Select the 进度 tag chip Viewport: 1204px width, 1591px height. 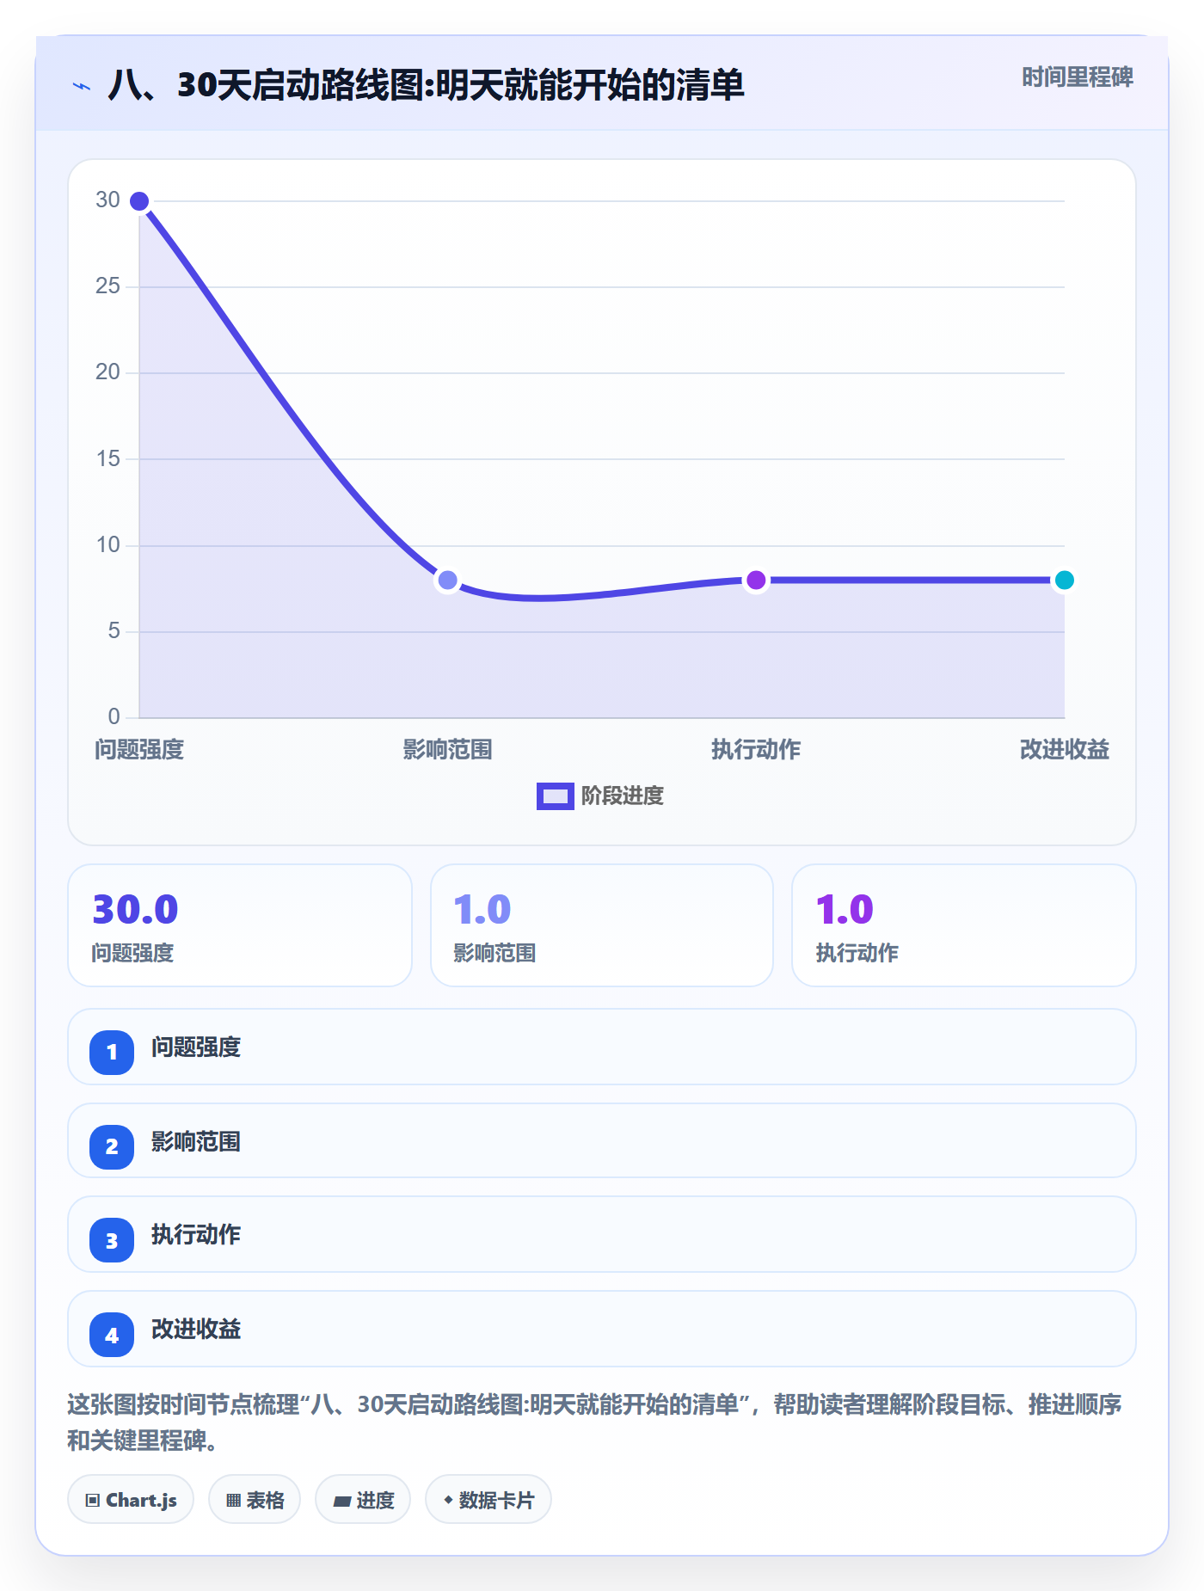[363, 1500]
